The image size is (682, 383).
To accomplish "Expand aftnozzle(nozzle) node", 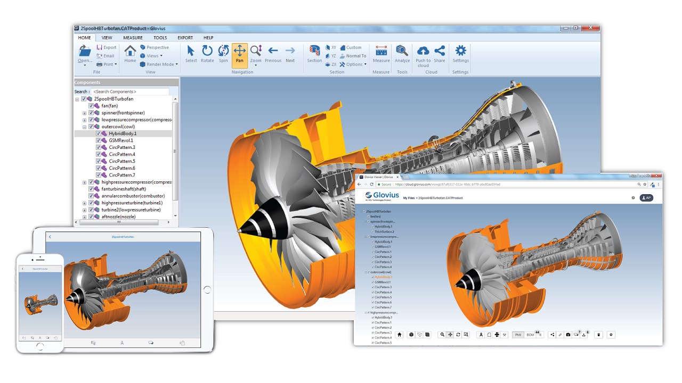I will (x=84, y=217).
